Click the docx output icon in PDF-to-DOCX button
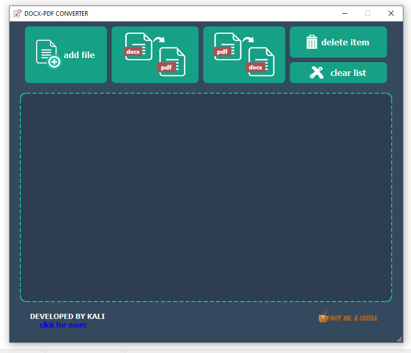This screenshot has width=411, height=353. pyautogui.click(x=261, y=62)
